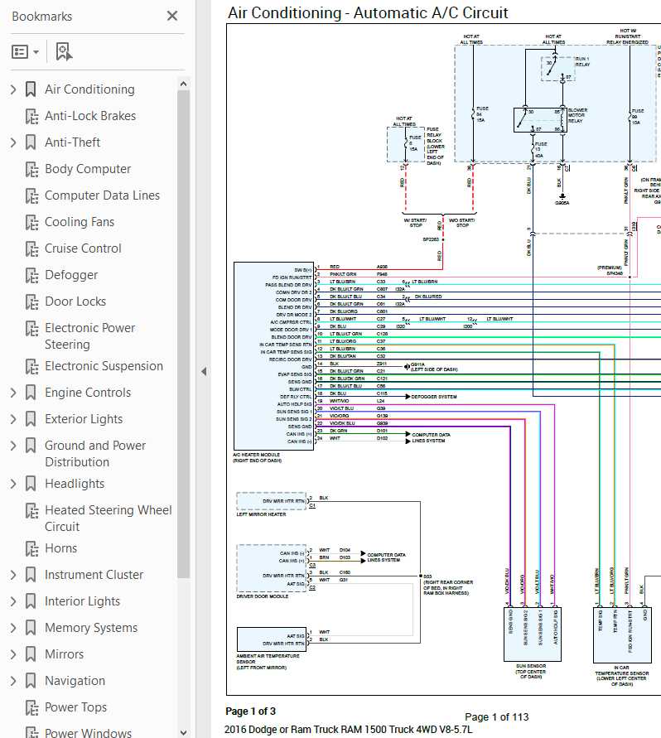Collapse the side panel with the arrow
661x738 pixels.
(204, 371)
